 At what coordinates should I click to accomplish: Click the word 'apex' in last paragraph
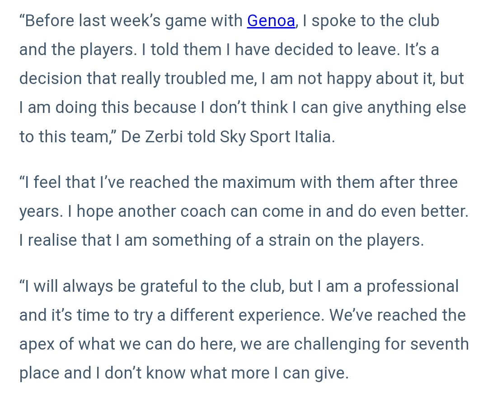pos(37,345)
